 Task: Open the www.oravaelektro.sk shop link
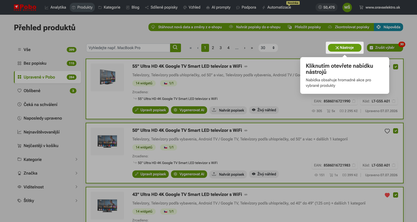tap(380, 7)
